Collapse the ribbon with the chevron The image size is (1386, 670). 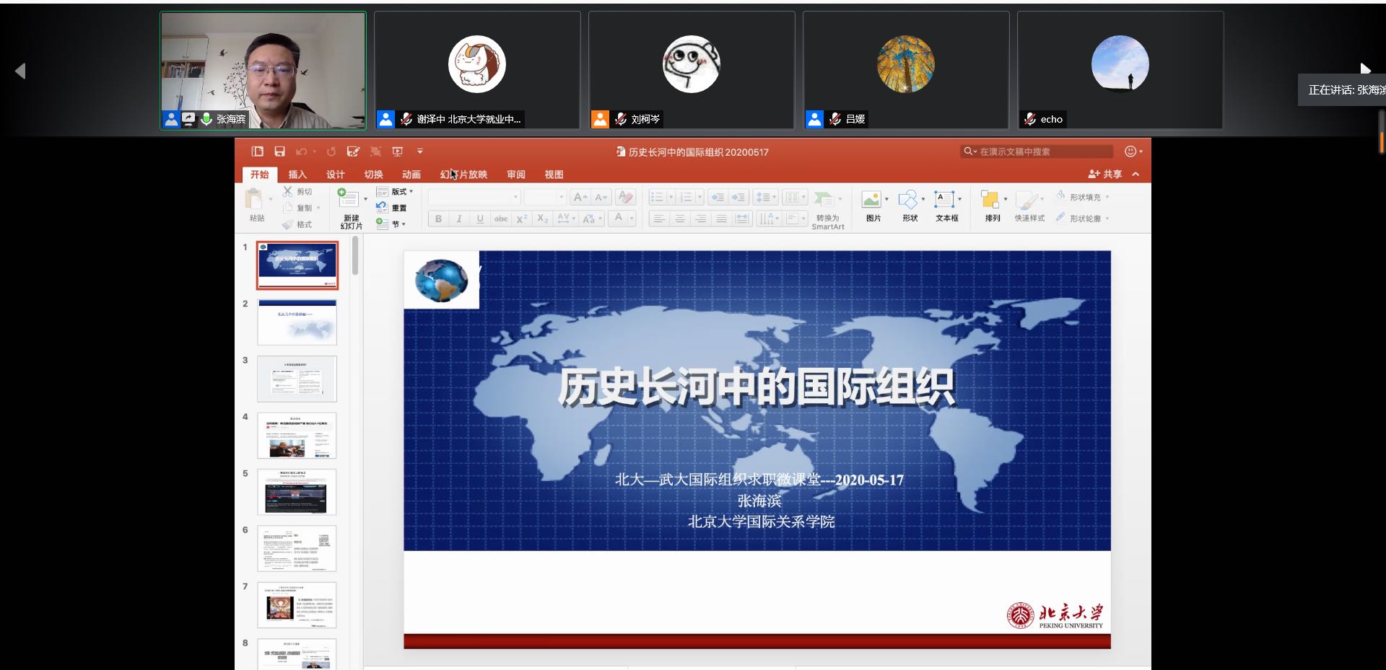click(1136, 175)
